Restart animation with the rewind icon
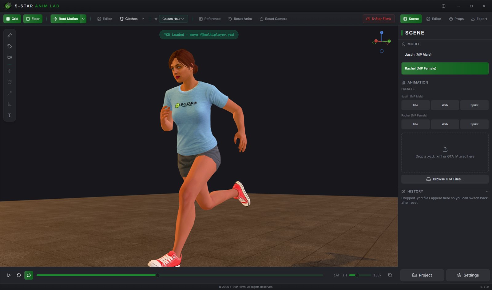 (x=19, y=275)
